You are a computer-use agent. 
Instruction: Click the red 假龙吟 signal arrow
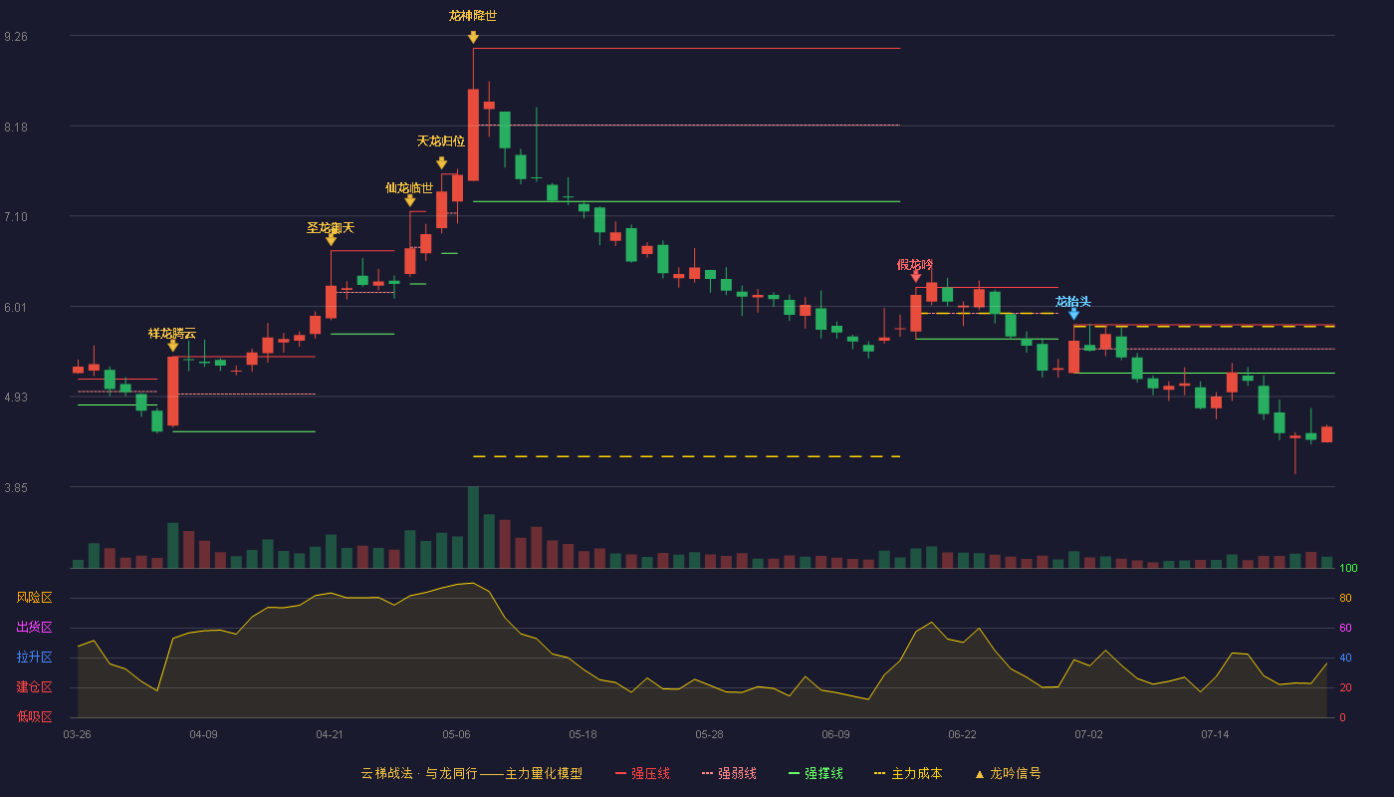point(915,276)
